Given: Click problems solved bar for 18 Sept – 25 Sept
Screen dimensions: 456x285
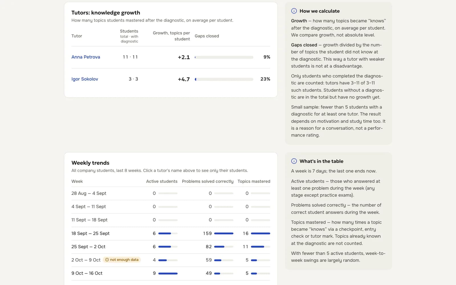Looking at the screenshot, I should [x=224, y=233].
